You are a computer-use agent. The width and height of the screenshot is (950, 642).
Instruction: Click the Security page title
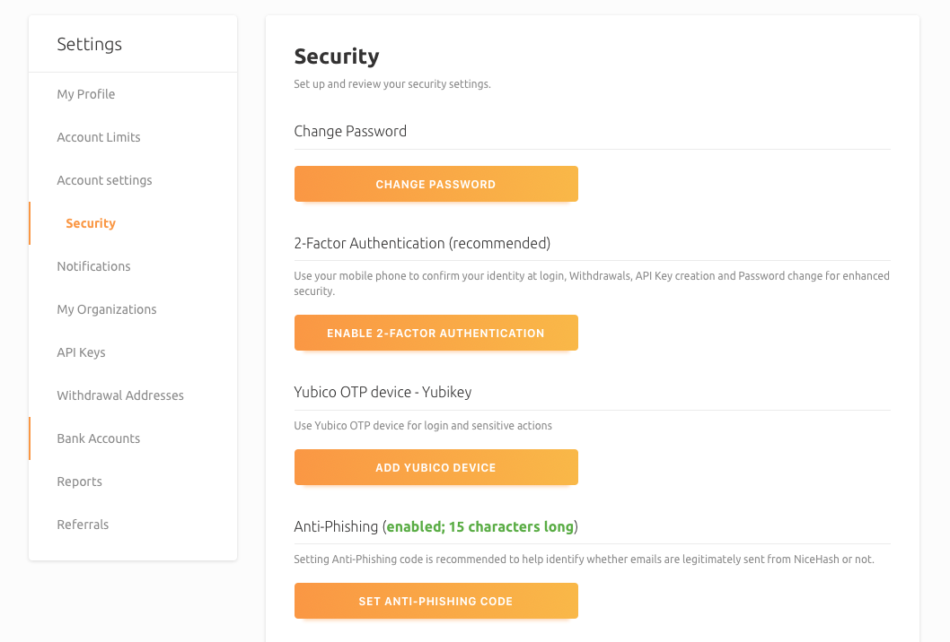coord(337,56)
